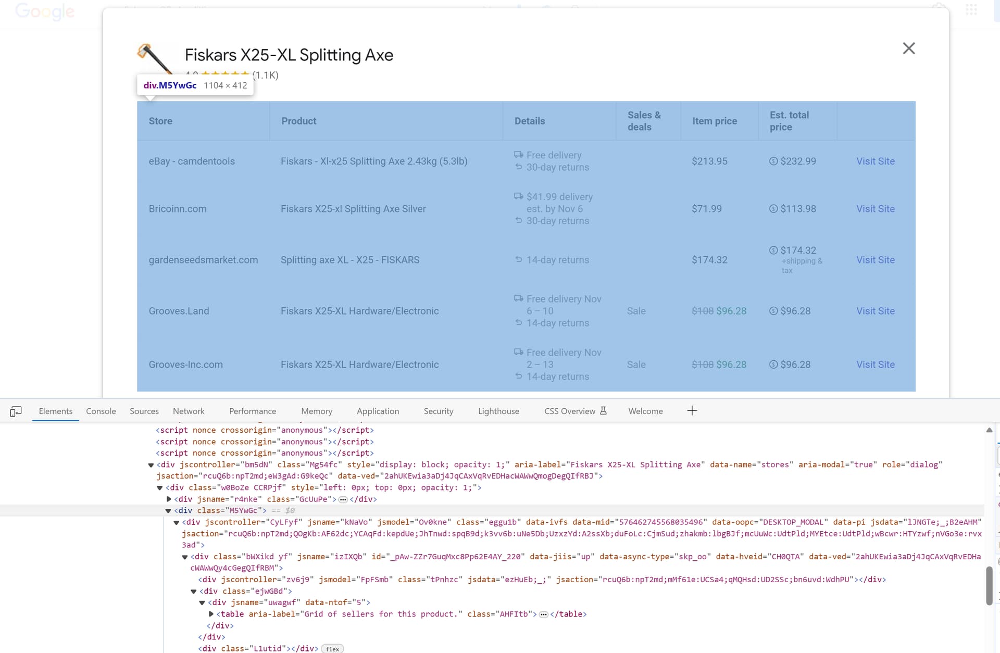Expand the GcUuPe div node
Image resolution: width=1000 pixels, height=653 pixels.
(x=168, y=499)
